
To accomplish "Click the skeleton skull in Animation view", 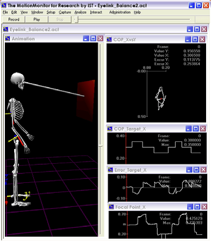I will pyautogui.click(x=17, y=80).
